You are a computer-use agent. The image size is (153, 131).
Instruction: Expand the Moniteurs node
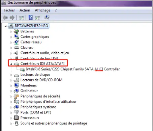coord(11,86)
